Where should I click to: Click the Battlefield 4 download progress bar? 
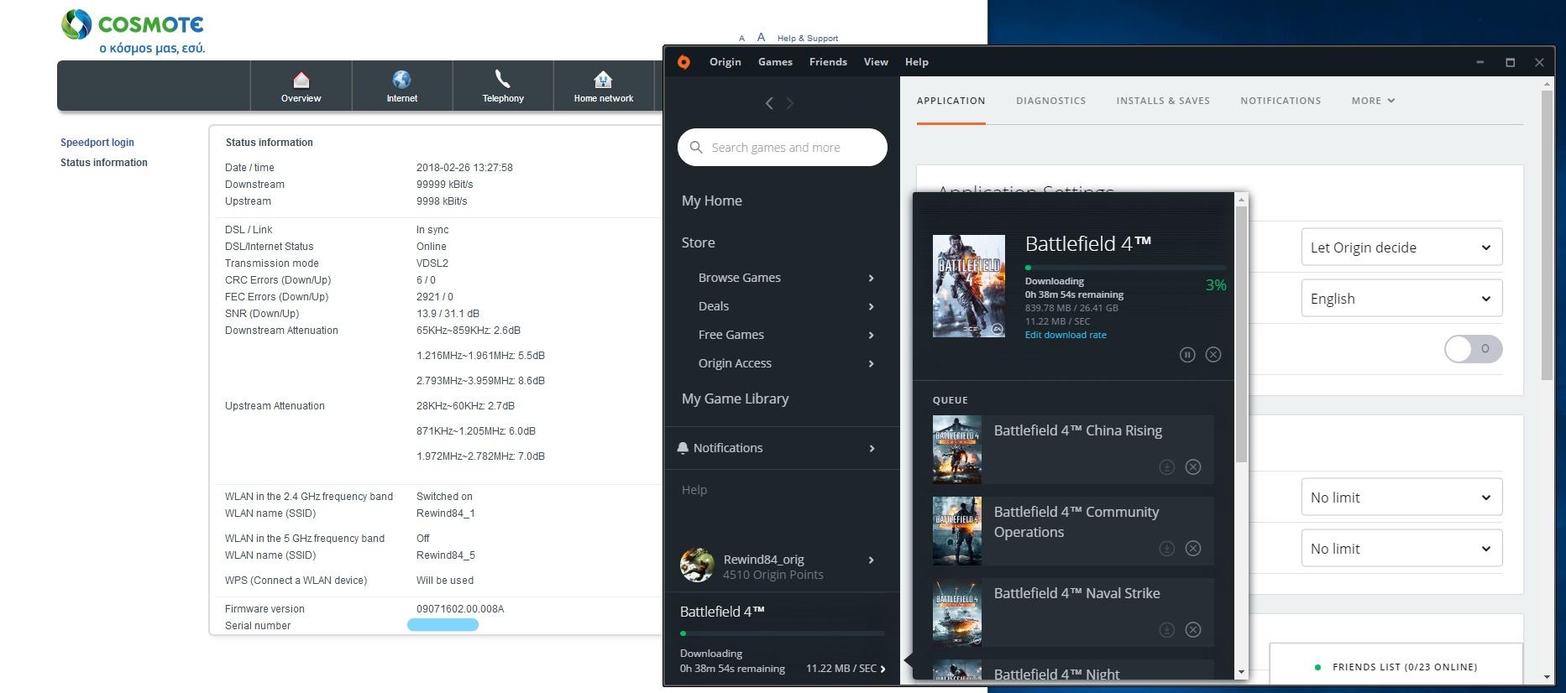[x=1125, y=268]
